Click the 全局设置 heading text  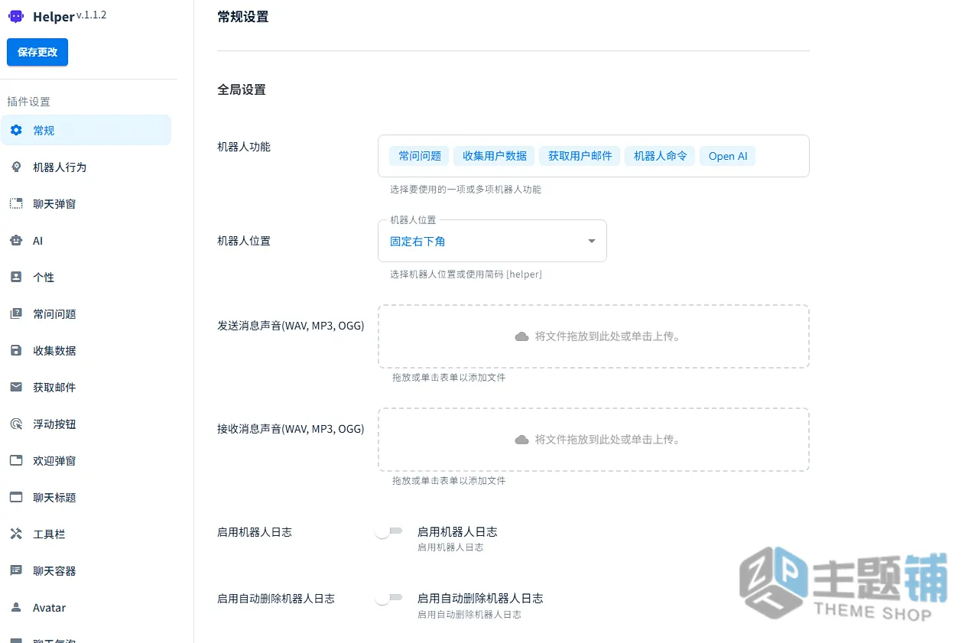(242, 89)
